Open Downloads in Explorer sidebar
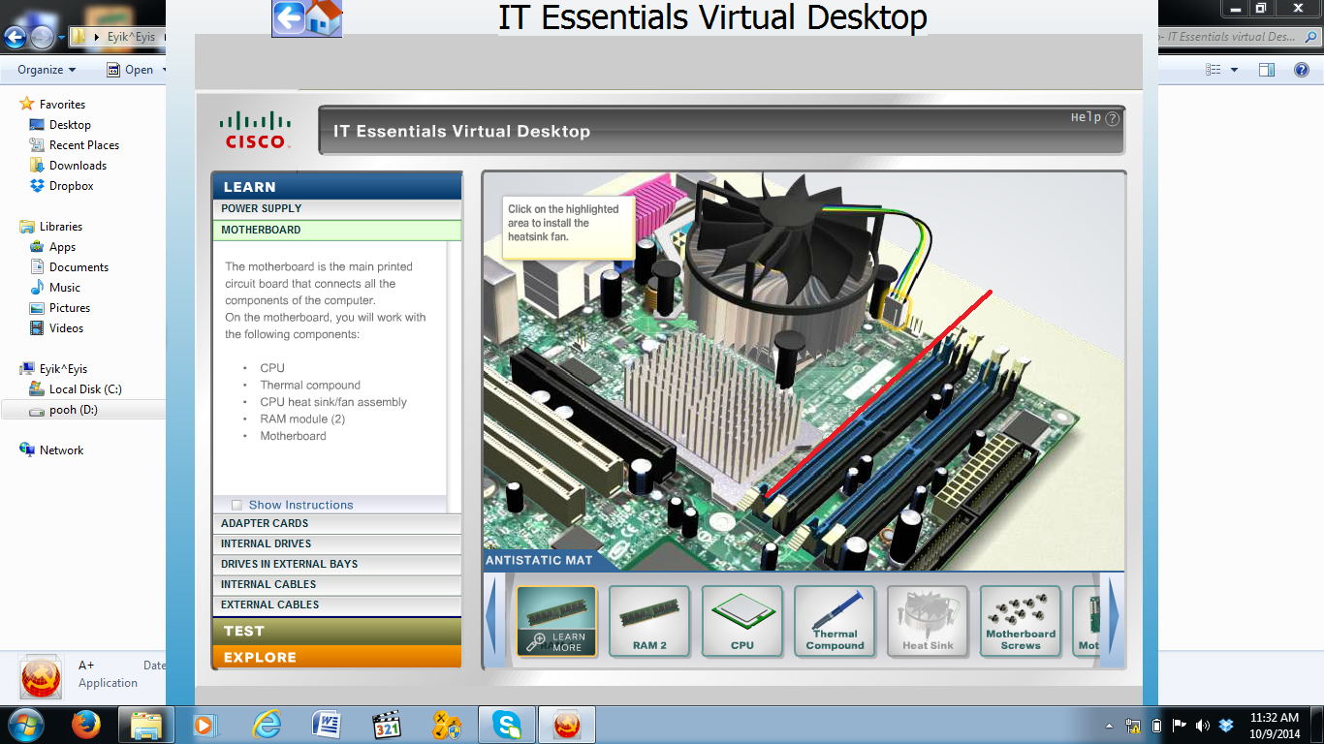1324x744 pixels. (78, 166)
